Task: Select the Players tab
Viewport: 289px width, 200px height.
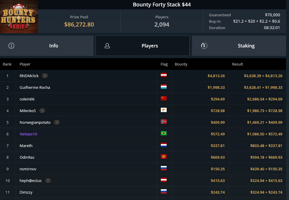Action: [x=142, y=46]
